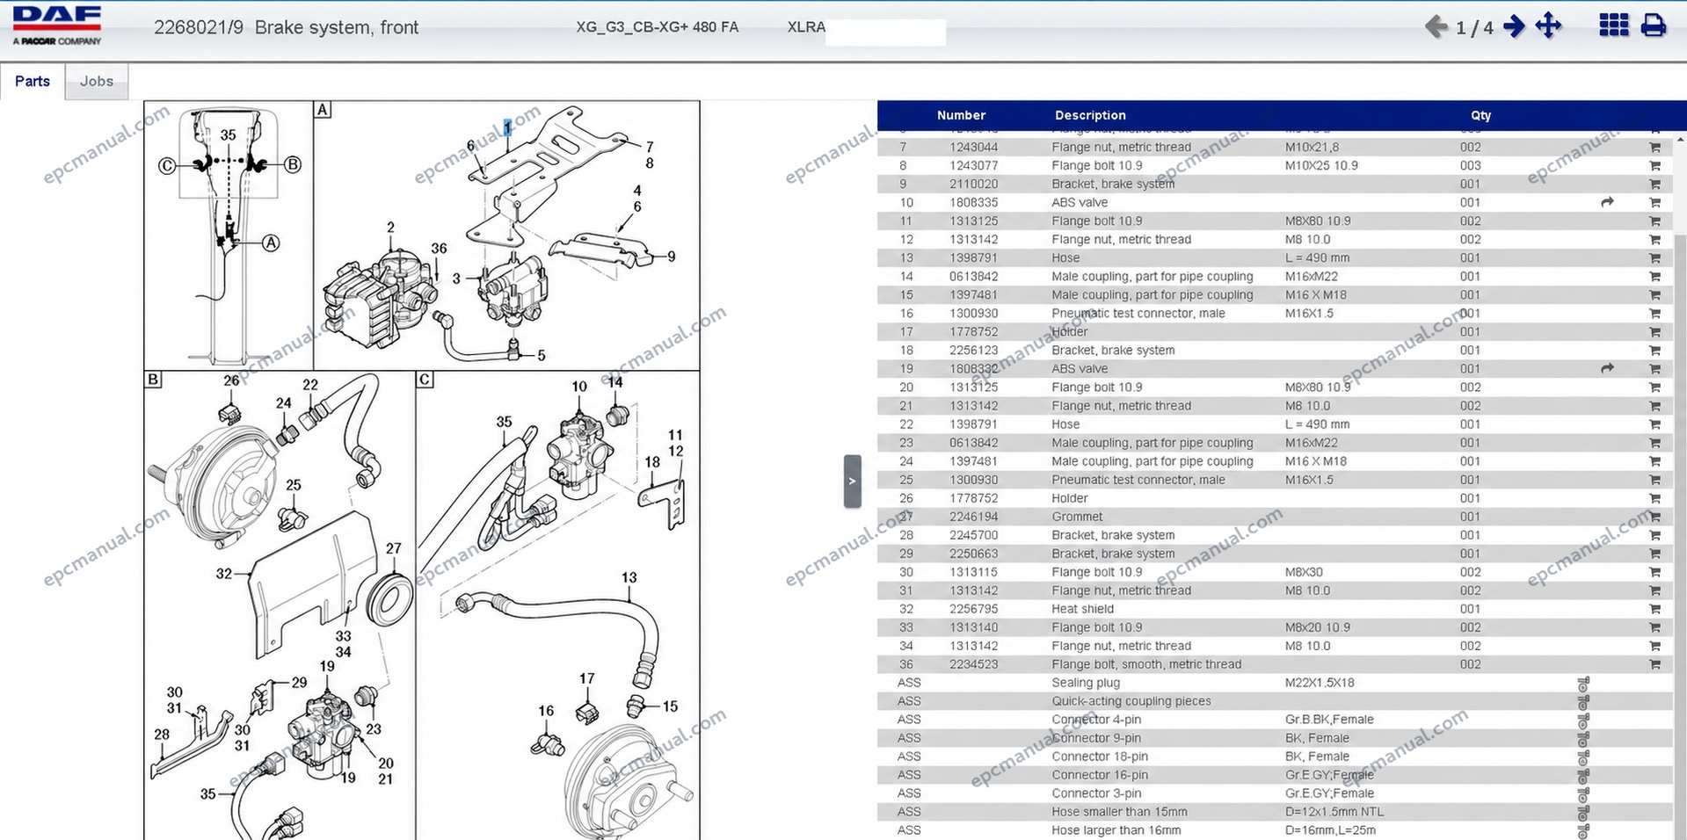Viewport: 1687px width, 840px height.
Task: Click Connector 16-pin description
Action: point(1100,775)
